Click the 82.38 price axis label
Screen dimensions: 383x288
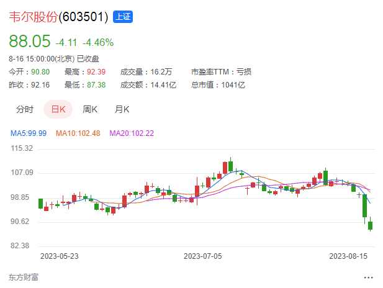20,246
